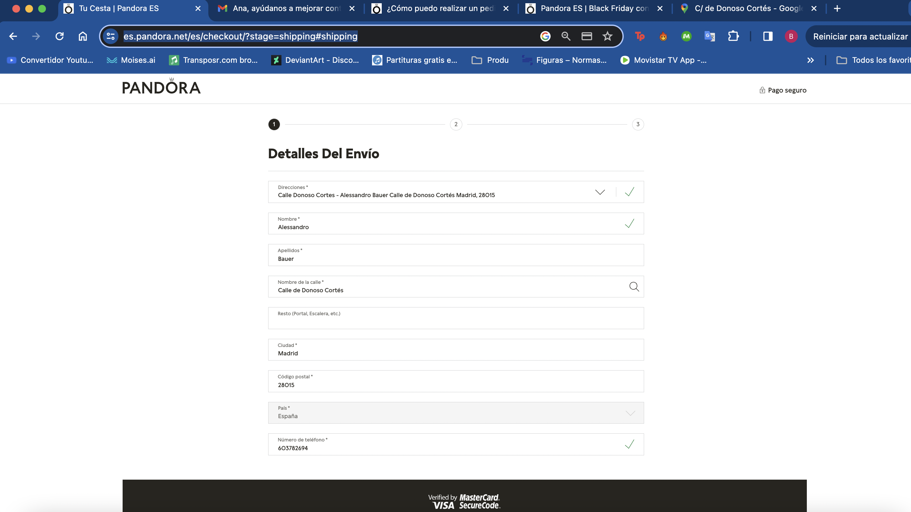Open the Produ bookmarks folder
911x512 pixels.
[490, 60]
